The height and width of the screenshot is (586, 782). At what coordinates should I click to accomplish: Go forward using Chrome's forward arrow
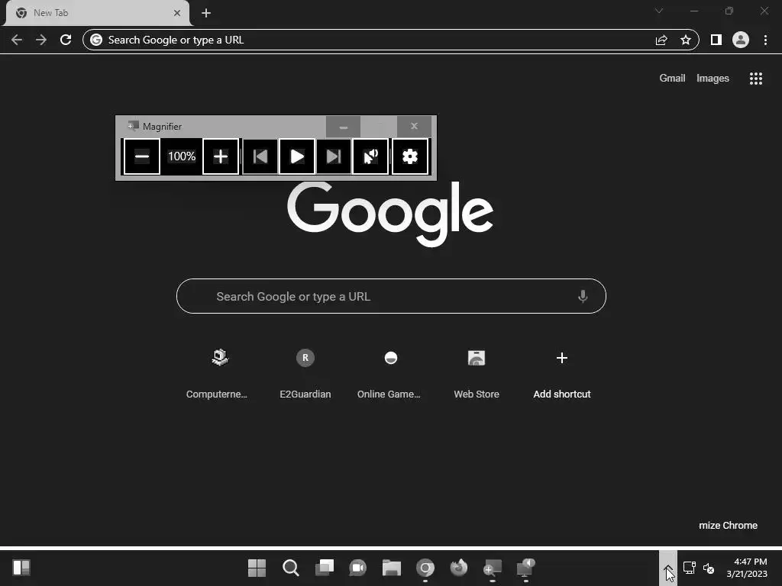pyautogui.click(x=41, y=40)
